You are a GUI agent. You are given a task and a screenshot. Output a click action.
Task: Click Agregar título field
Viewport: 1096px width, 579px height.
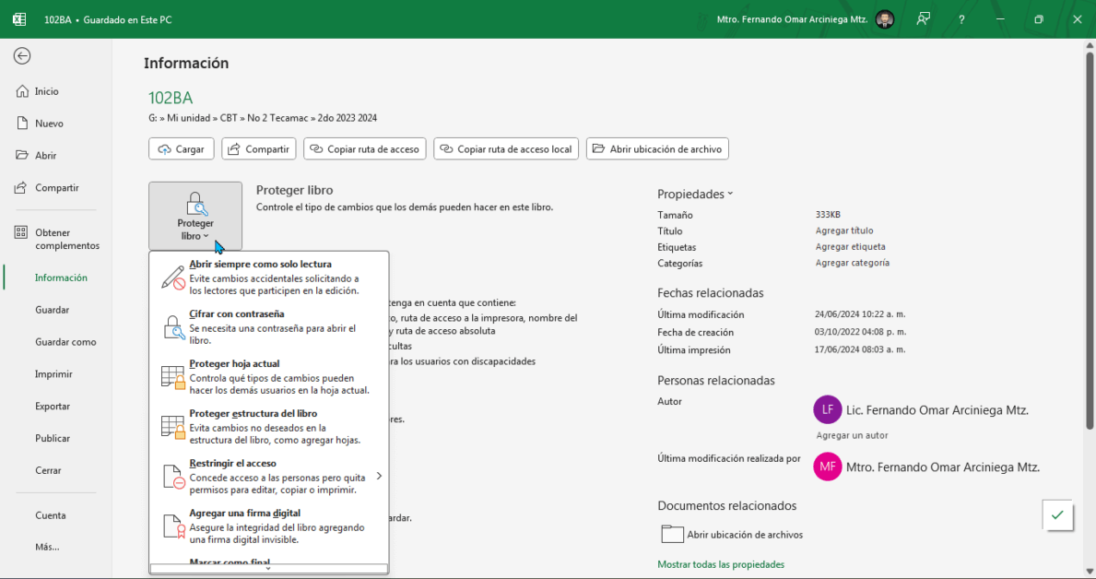click(x=843, y=230)
